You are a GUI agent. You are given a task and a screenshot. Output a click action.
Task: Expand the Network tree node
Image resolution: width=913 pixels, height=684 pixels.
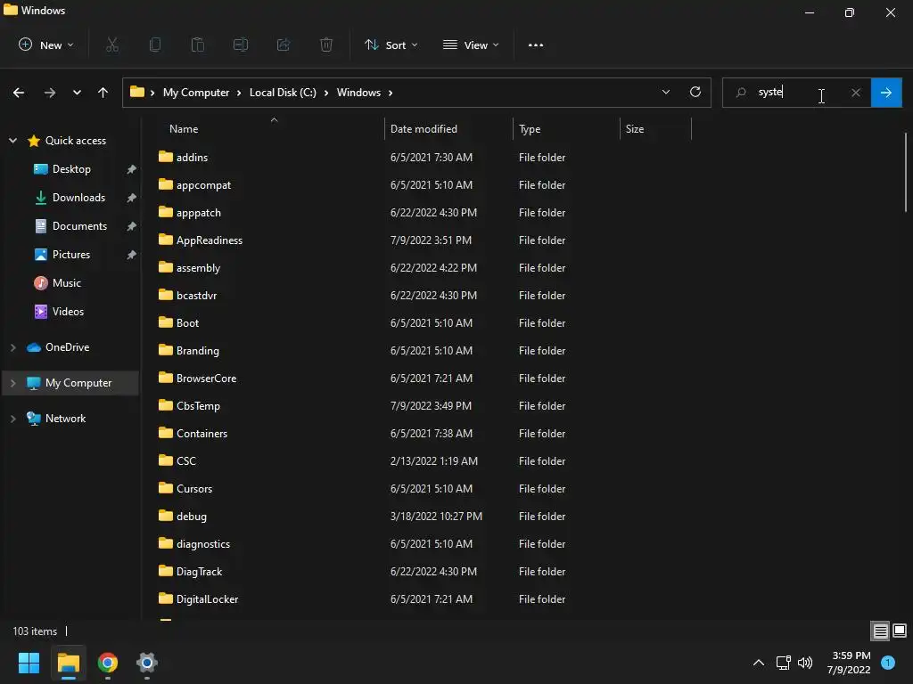pyautogui.click(x=12, y=419)
